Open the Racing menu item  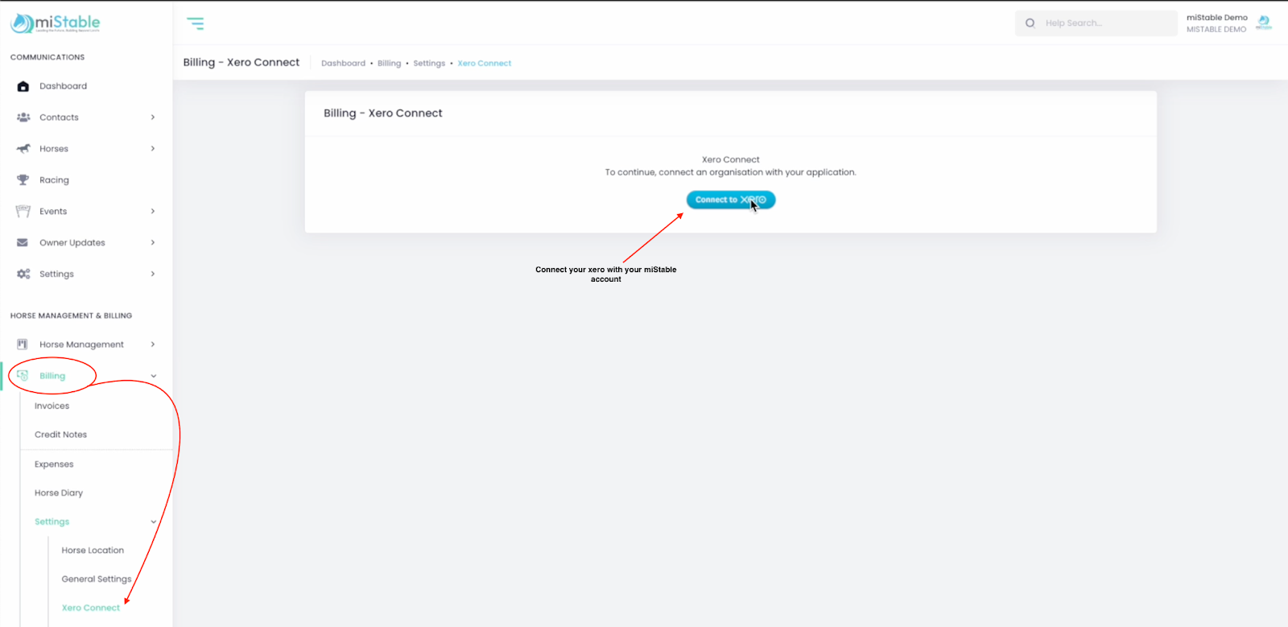coord(54,180)
